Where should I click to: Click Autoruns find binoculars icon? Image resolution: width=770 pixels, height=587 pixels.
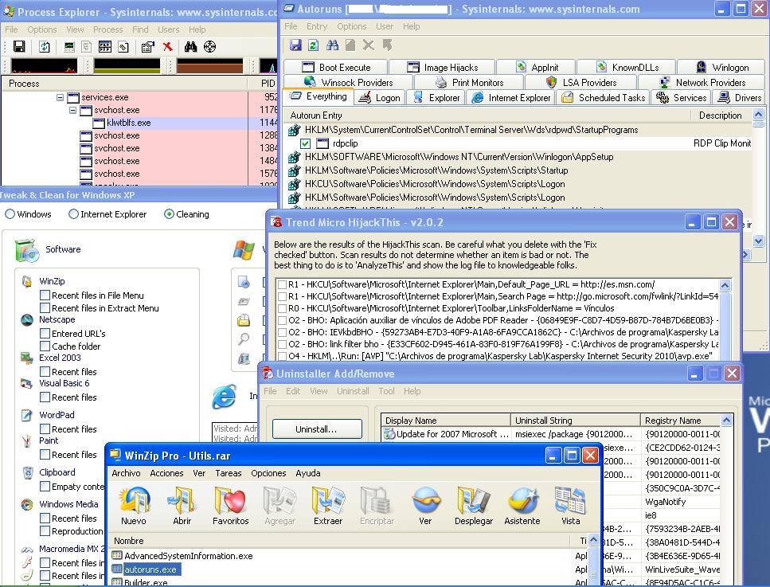pyautogui.click(x=333, y=45)
